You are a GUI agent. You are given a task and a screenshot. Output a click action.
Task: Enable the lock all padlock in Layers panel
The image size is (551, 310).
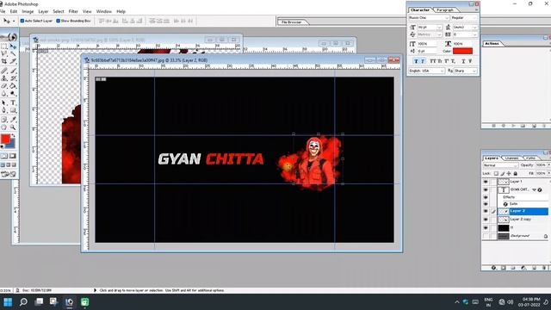pyautogui.click(x=516, y=174)
